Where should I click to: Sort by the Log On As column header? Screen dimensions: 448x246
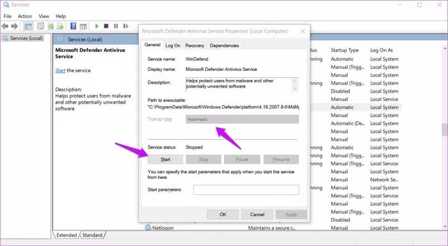(x=381, y=50)
